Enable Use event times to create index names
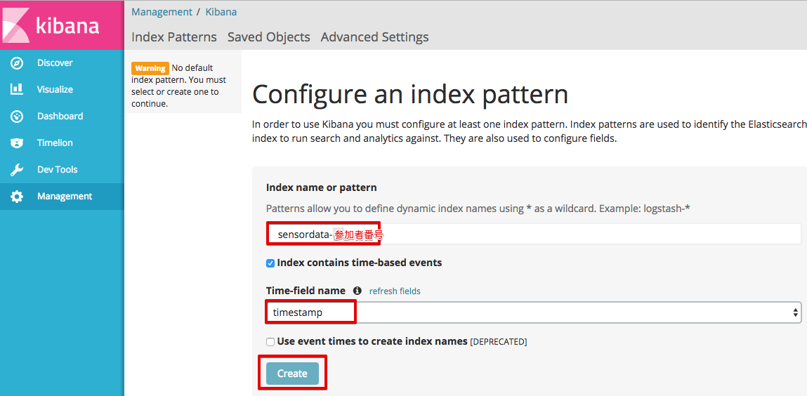Viewport: 807px width, 396px height. click(x=270, y=341)
